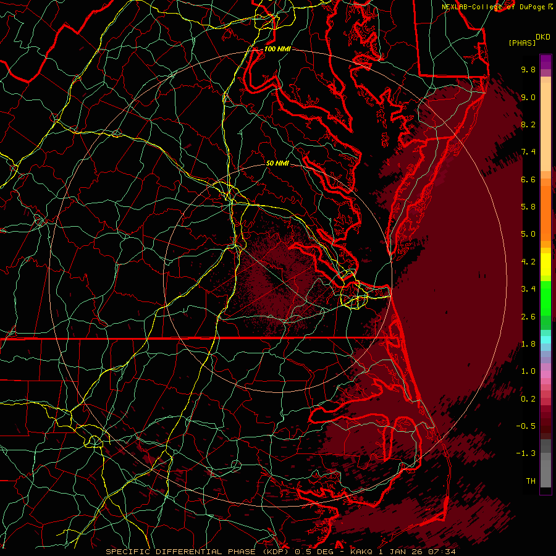Click the -1.3 value on the color scale

[x=526, y=453]
